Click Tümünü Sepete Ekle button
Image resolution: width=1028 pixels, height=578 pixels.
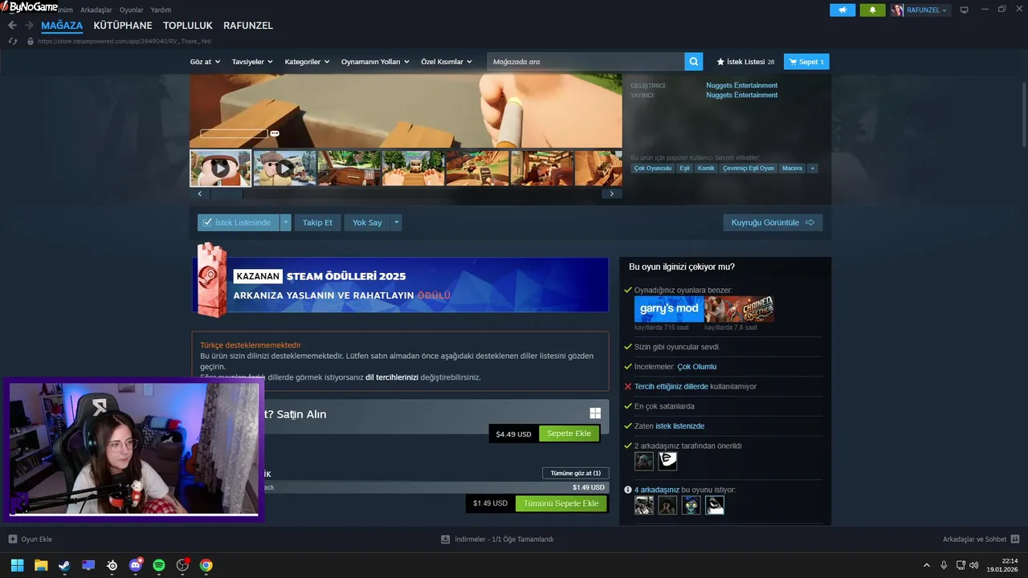[x=561, y=503]
